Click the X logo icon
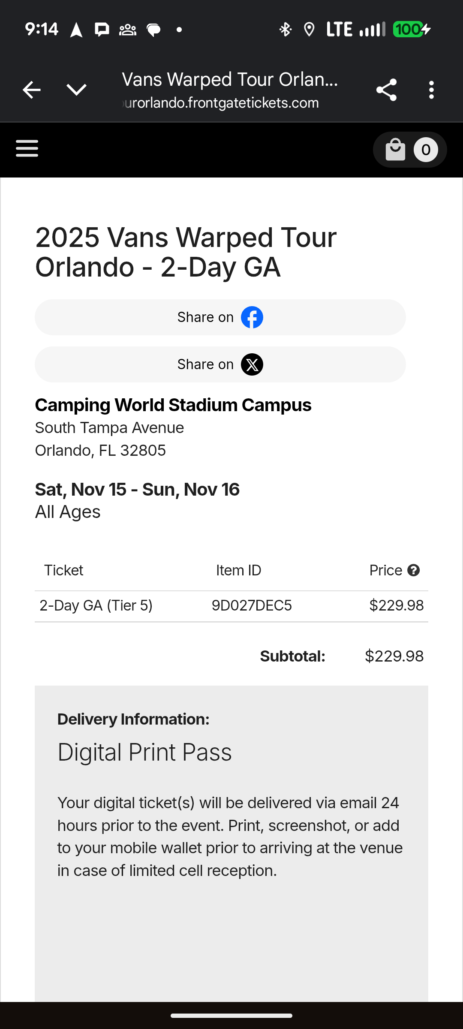463x1029 pixels. pyautogui.click(x=252, y=364)
